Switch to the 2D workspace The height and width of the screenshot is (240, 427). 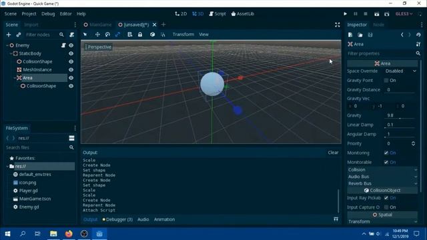click(181, 14)
